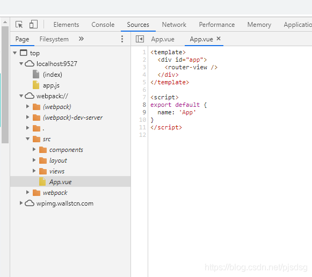Show more navigator tabs chevron

coord(81,39)
